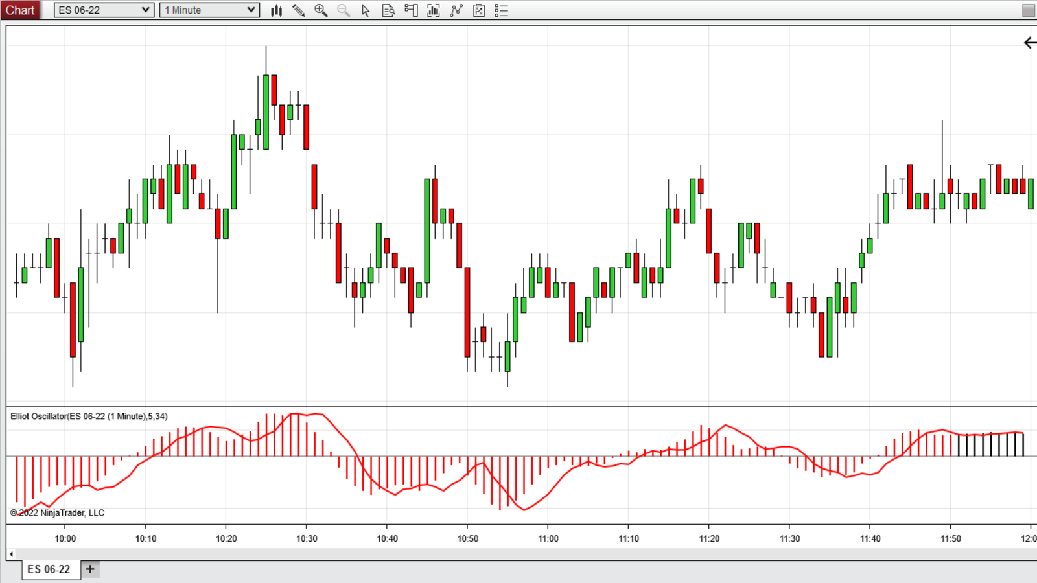The width and height of the screenshot is (1037, 583).
Task: Expand the 1 Minute interval dropdown
Action: [209, 10]
